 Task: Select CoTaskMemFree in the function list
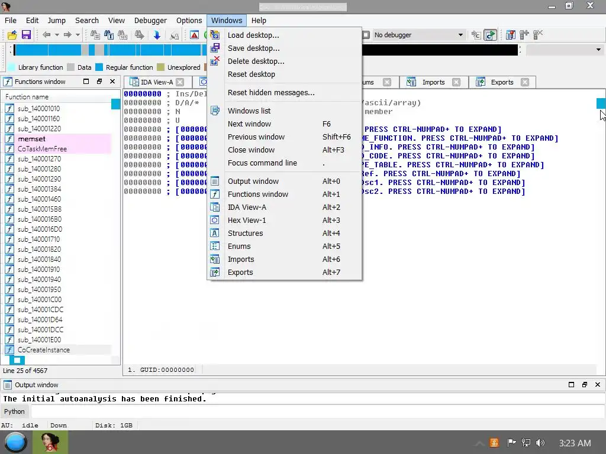42,149
